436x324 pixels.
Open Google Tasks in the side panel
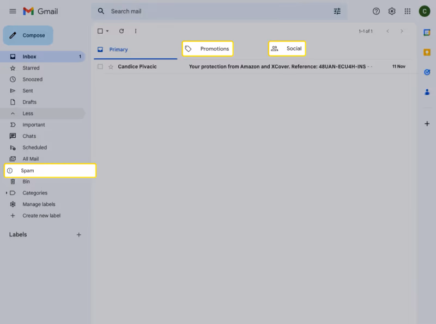[427, 72]
